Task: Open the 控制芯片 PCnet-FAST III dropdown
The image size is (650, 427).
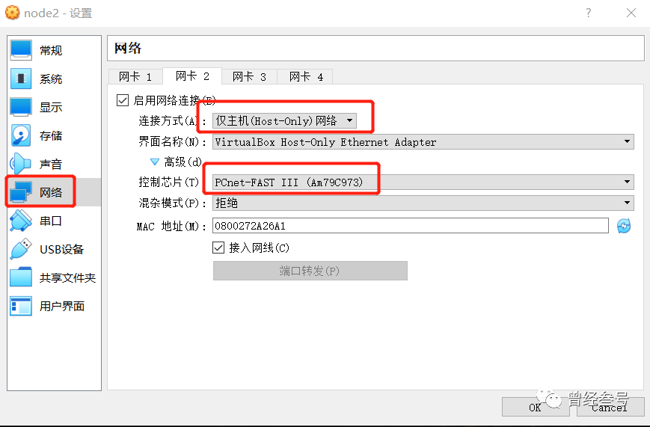Action: pyautogui.click(x=423, y=182)
